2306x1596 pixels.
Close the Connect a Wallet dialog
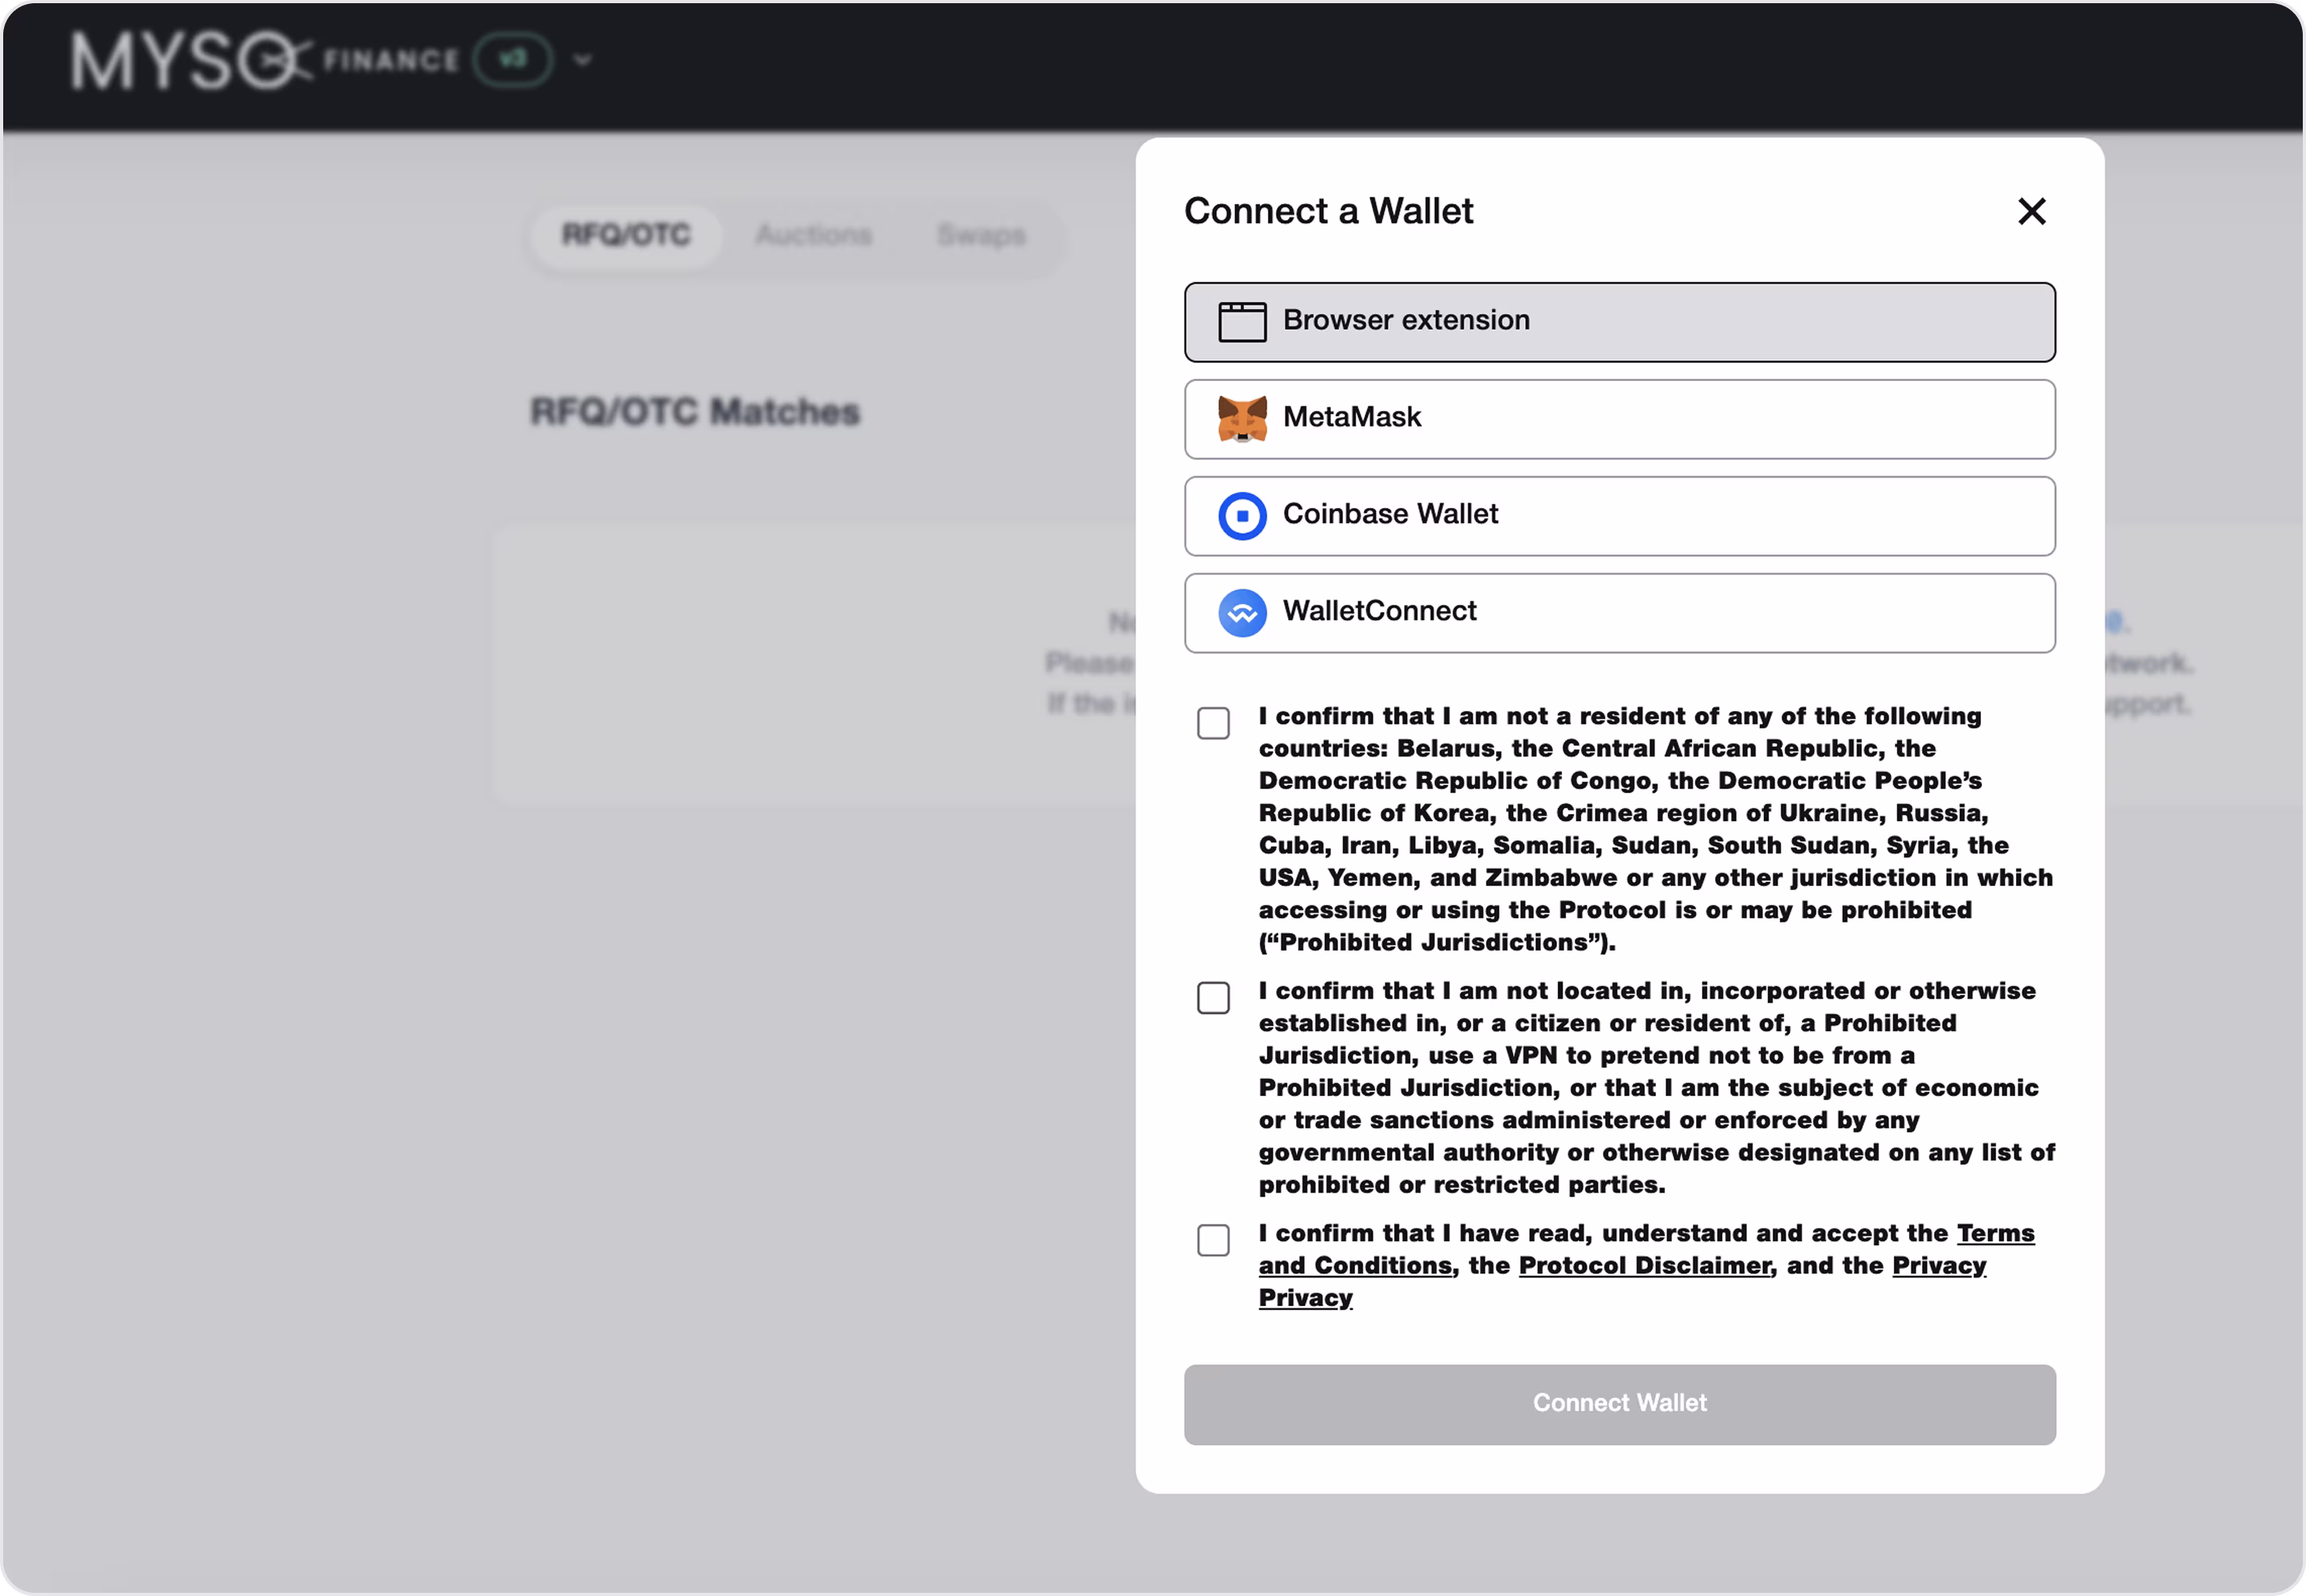point(2031,211)
